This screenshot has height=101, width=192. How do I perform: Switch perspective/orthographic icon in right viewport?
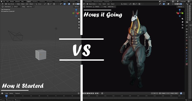click(x=183, y=28)
